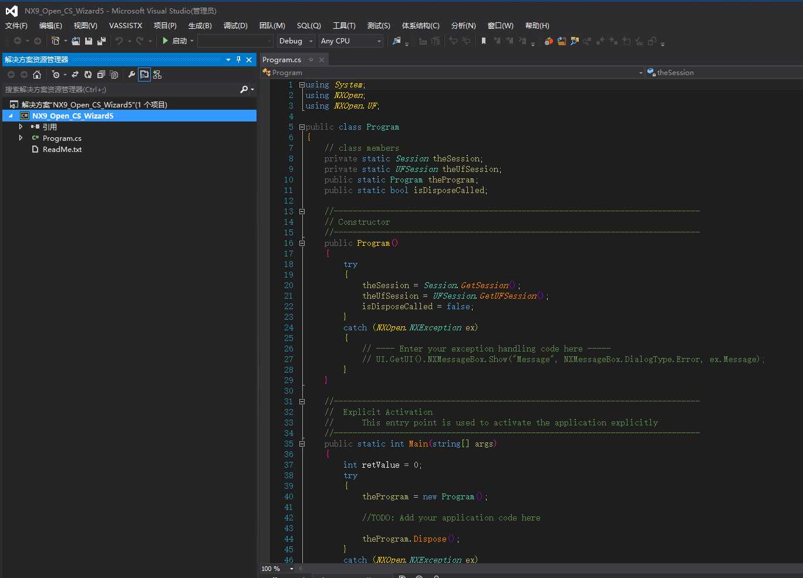Toggle Show All Files in Solution Explorer

114,75
